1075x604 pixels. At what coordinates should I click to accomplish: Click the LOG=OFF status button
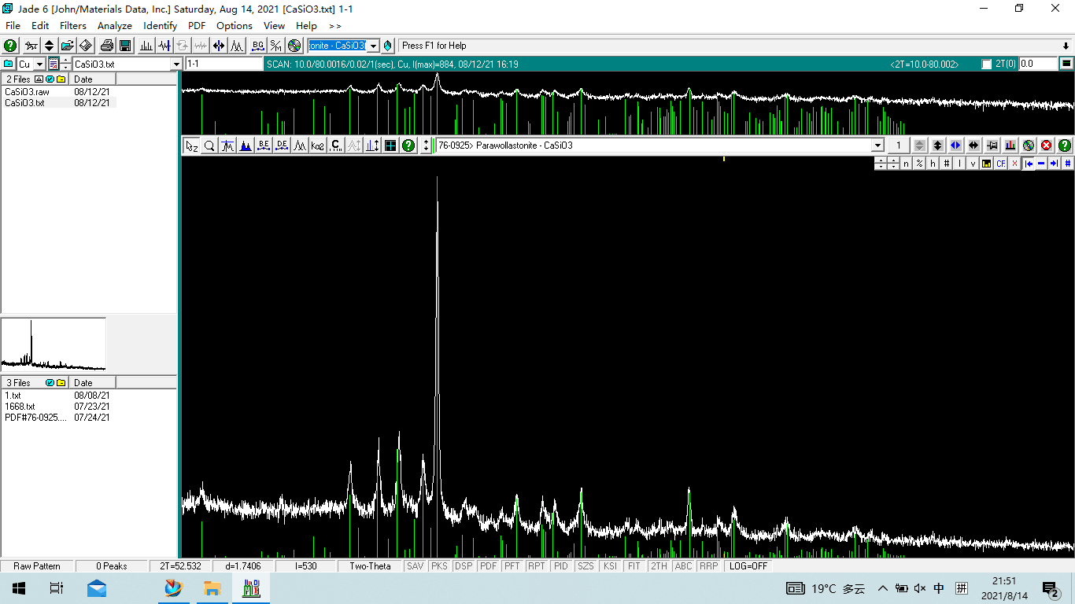748,566
